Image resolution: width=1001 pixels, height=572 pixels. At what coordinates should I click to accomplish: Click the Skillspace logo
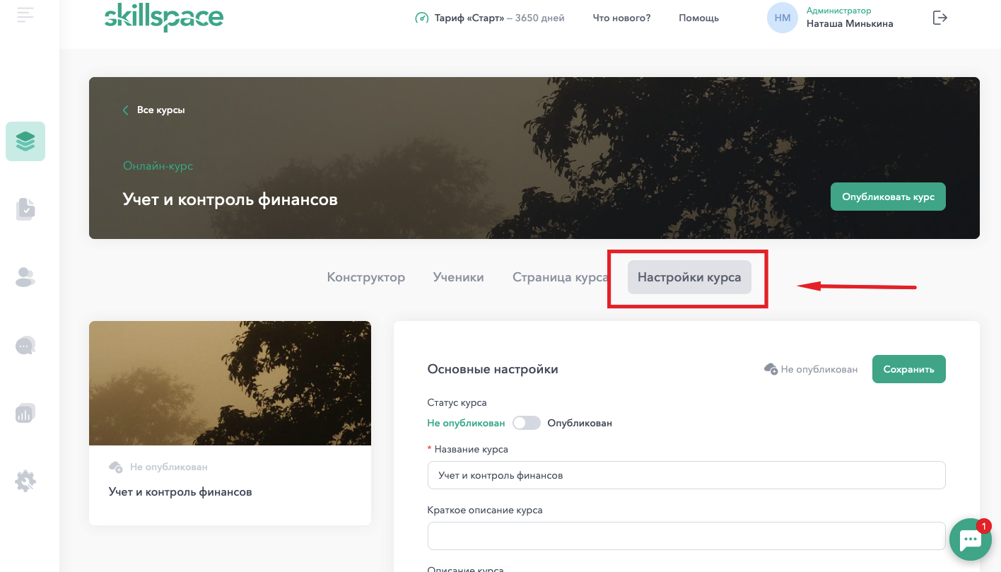pyautogui.click(x=164, y=18)
